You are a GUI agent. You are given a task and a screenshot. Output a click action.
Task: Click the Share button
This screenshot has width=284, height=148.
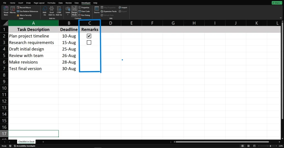(277, 3)
